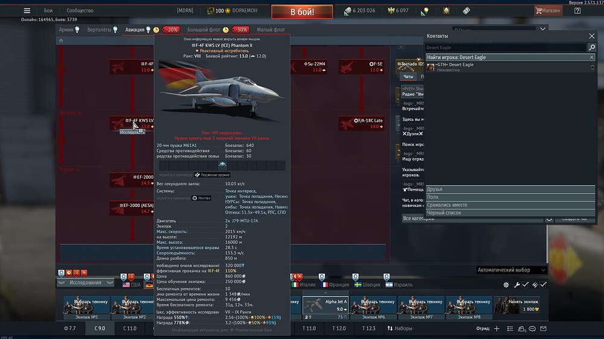Click the Golden Eagles balance icon

pos(391,10)
